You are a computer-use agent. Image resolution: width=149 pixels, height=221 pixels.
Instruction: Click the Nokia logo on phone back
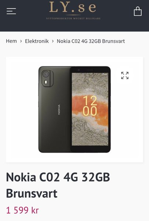(59, 109)
